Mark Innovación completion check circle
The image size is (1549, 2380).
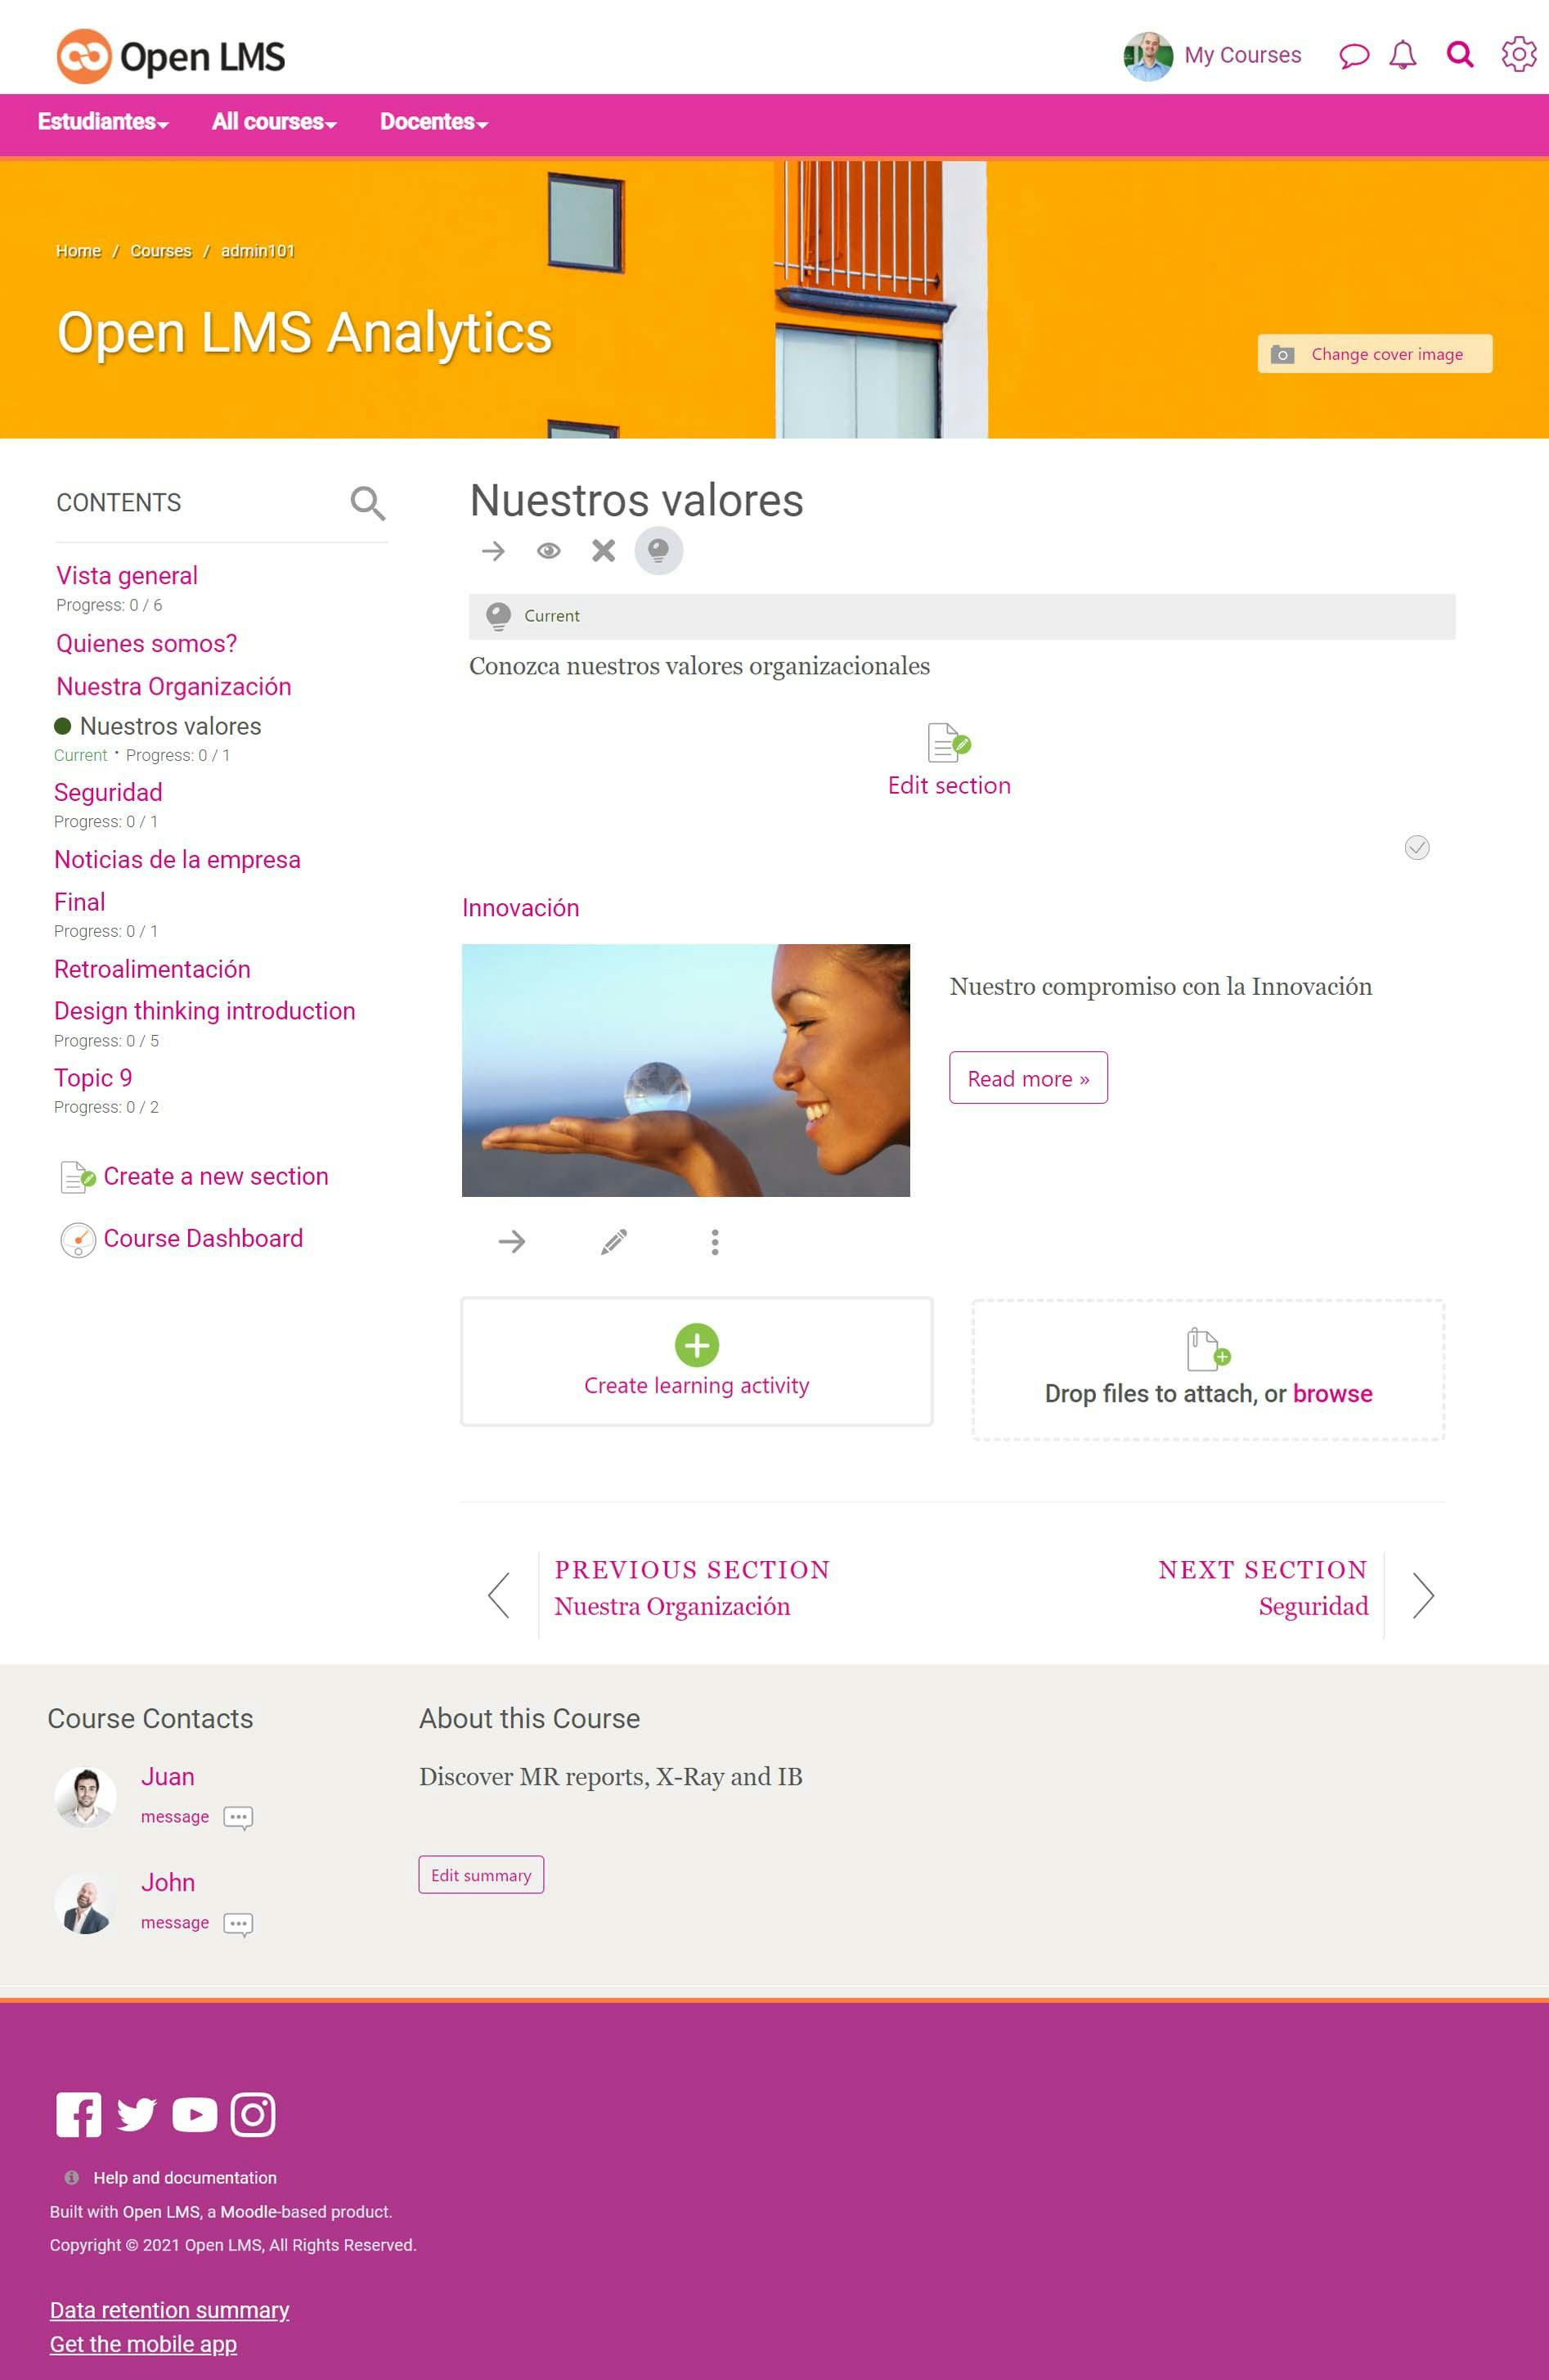click(x=1417, y=848)
